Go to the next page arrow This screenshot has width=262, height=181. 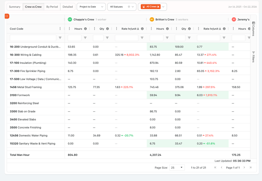coord(244,167)
